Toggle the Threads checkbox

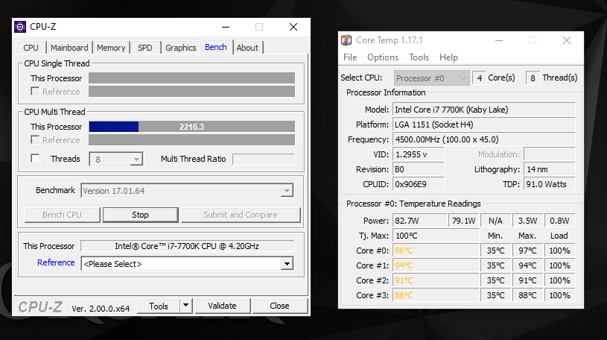coord(35,159)
